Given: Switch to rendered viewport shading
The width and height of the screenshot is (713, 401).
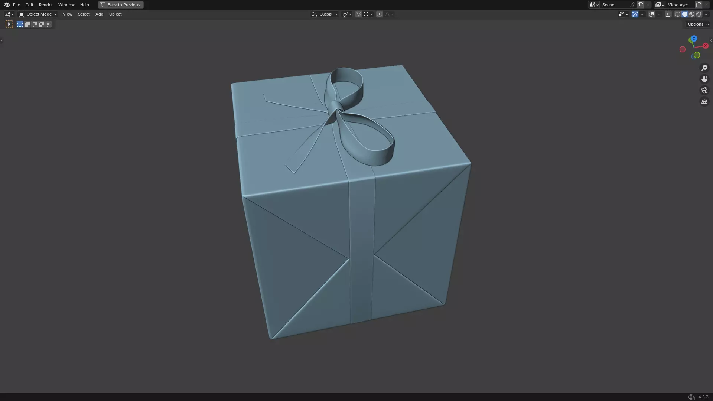Looking at the screenshot, I should (x=699, y=14).
